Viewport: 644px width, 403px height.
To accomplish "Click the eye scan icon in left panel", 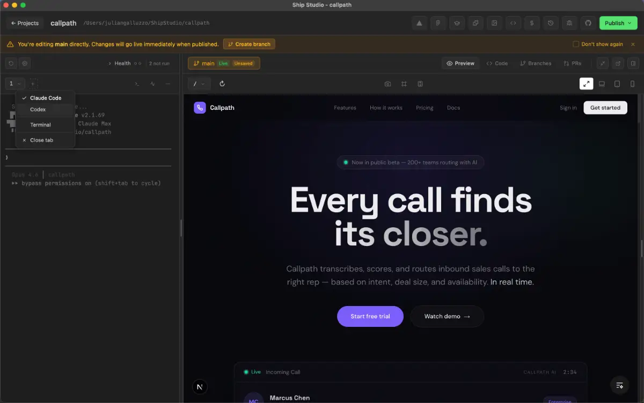I will pyautogui.click(x=25, y=63).
